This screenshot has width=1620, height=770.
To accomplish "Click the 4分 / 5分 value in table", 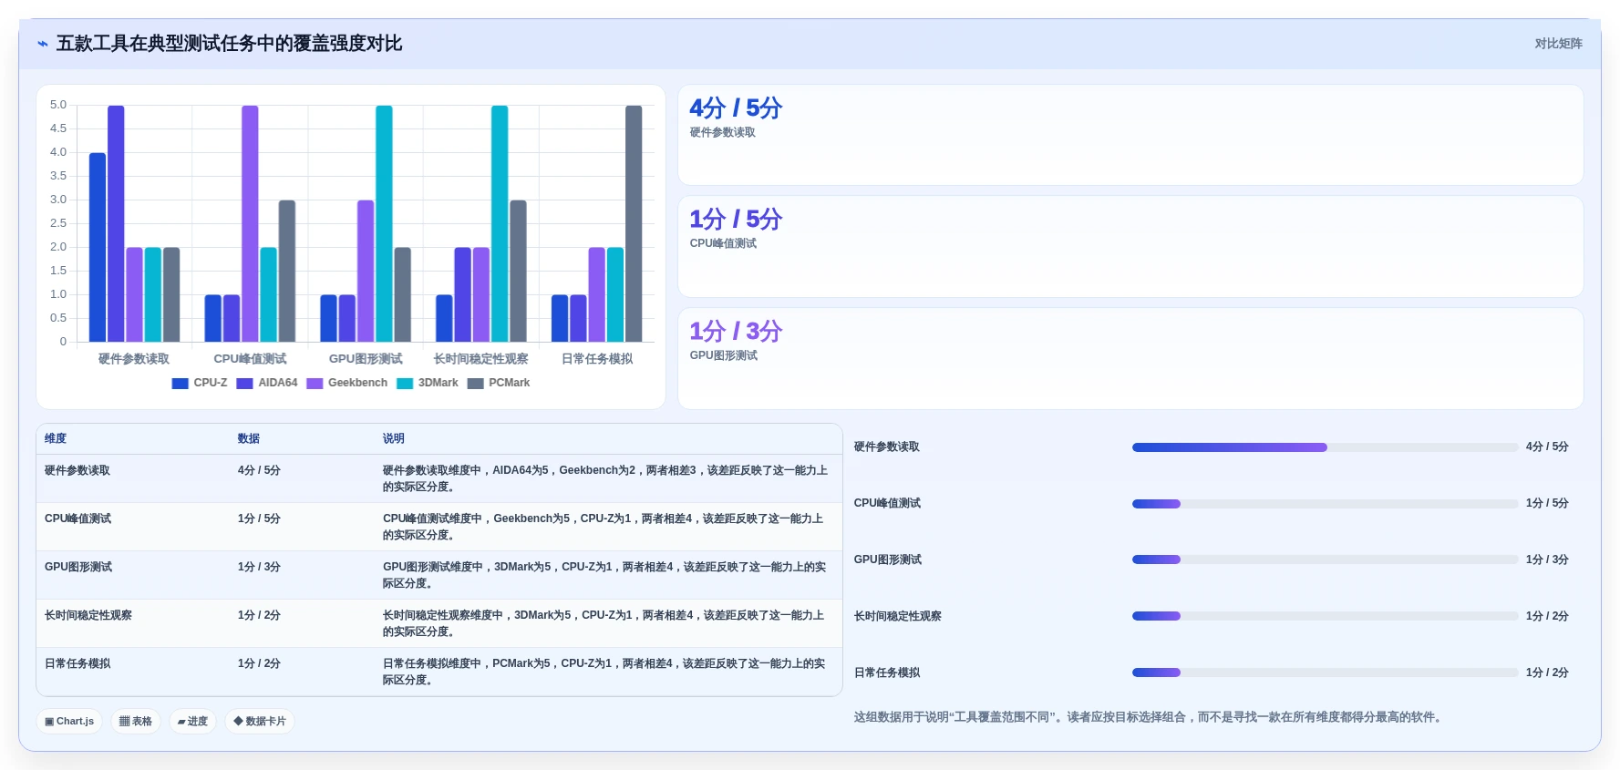I will [x=259, y=471].
